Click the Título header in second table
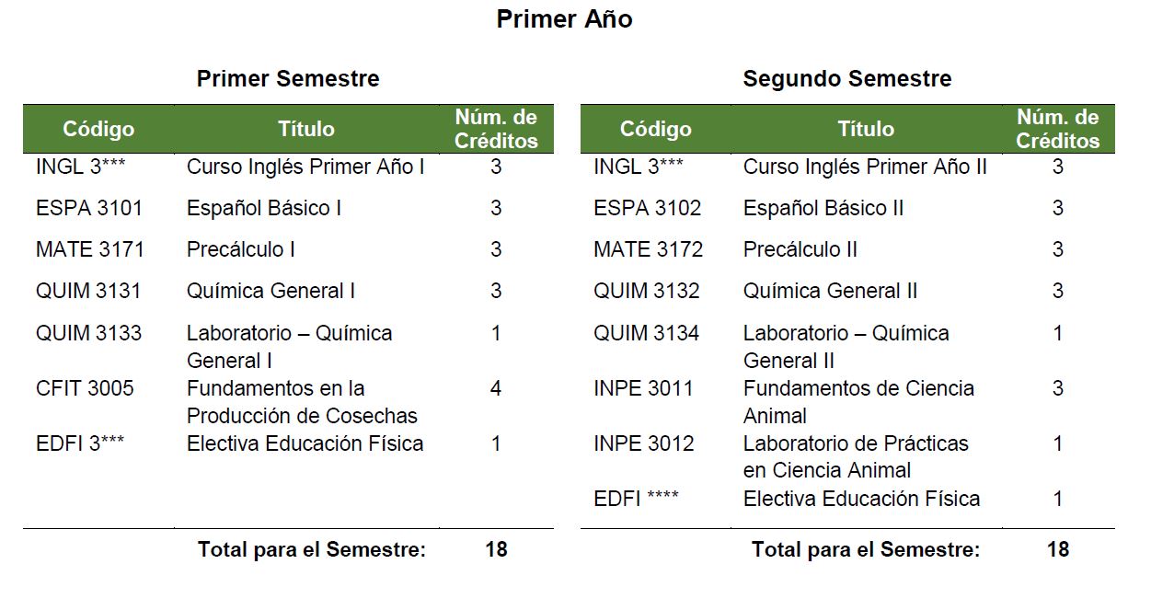Viewport: 1151px width, 610px height. [x=866, y=130]
